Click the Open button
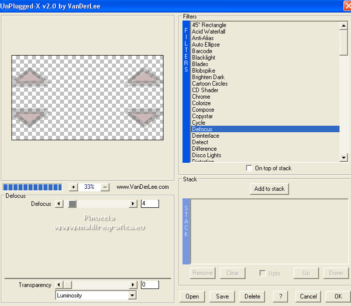 click(192, 296)
